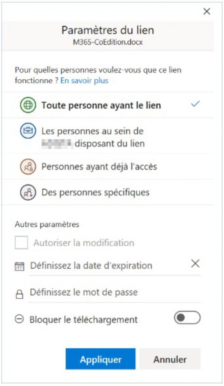Click the Appliquer button

(101, 359)
